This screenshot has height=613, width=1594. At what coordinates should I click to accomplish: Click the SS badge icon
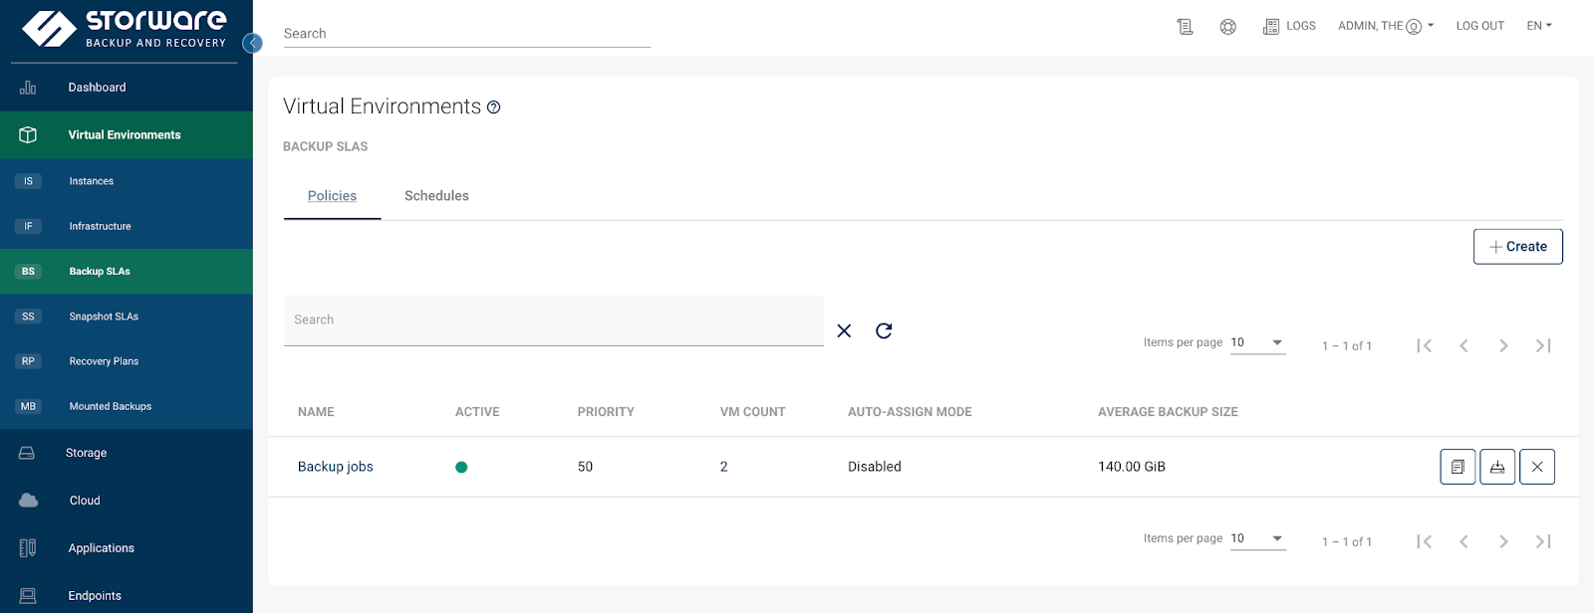tap(28, 316)
